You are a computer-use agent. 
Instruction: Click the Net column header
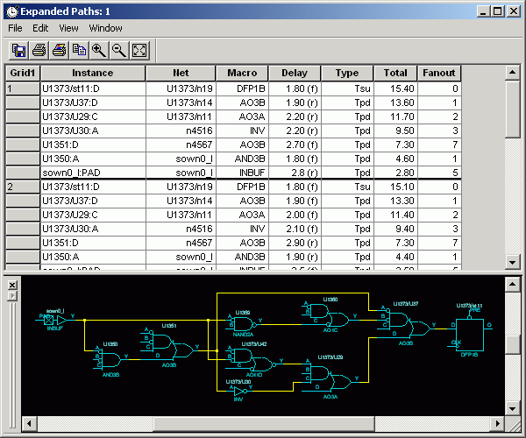[x=181, y=73]
